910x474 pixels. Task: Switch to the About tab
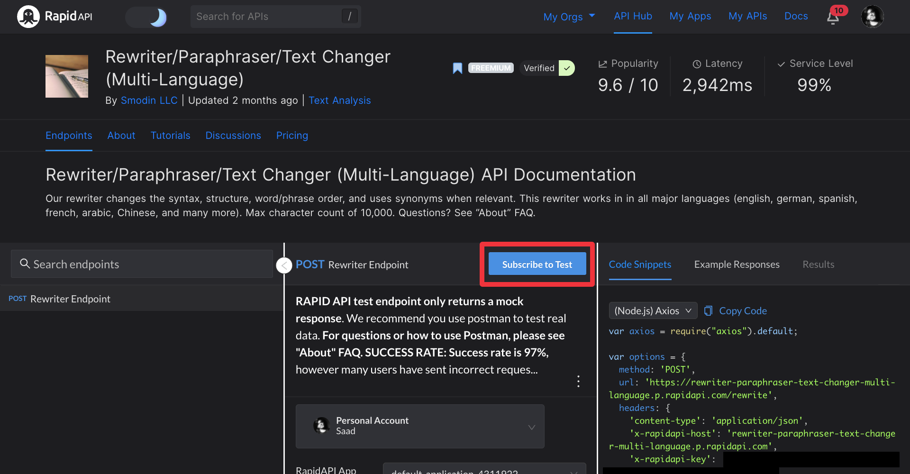coord(121,136)
